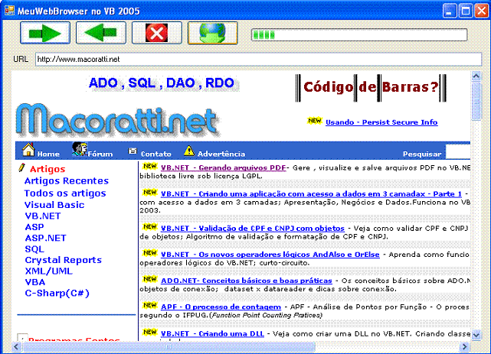Click the horizontal scrollbar left arrow
This screenshot has height=354, width=491.
tap(17, 346)
